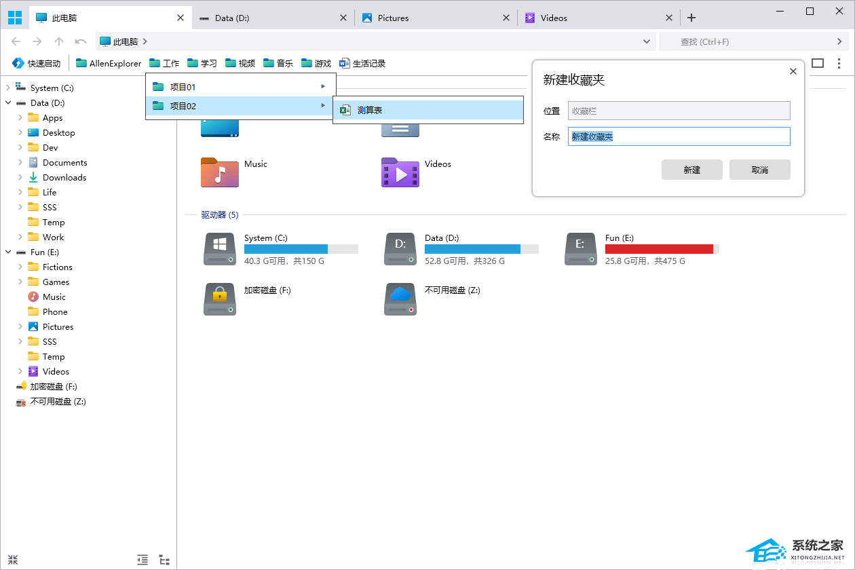855x570 pixels.
Task: Open the three-dot more options menu
Action: pyautogui.click(x=839, y=63)
